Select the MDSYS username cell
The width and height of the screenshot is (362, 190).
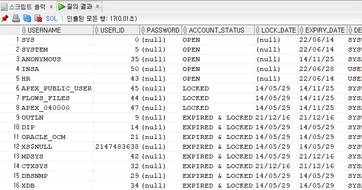(x=57, y=156)
